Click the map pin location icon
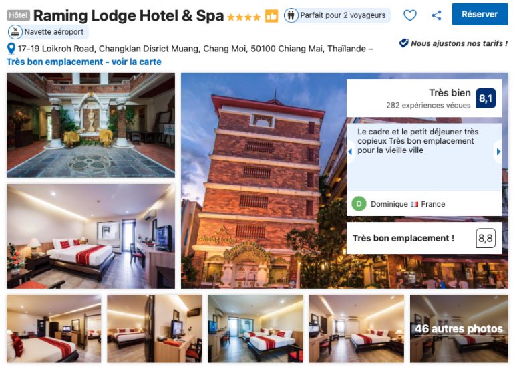Image resolution: width=513 pixels, height=367 pixels. (x=11, y=49)
